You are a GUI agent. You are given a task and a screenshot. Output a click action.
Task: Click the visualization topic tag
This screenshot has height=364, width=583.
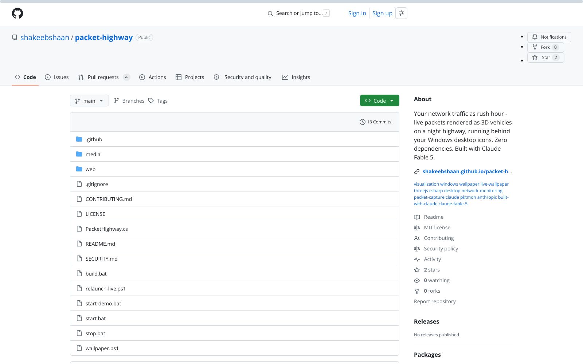tap(426, 184)
